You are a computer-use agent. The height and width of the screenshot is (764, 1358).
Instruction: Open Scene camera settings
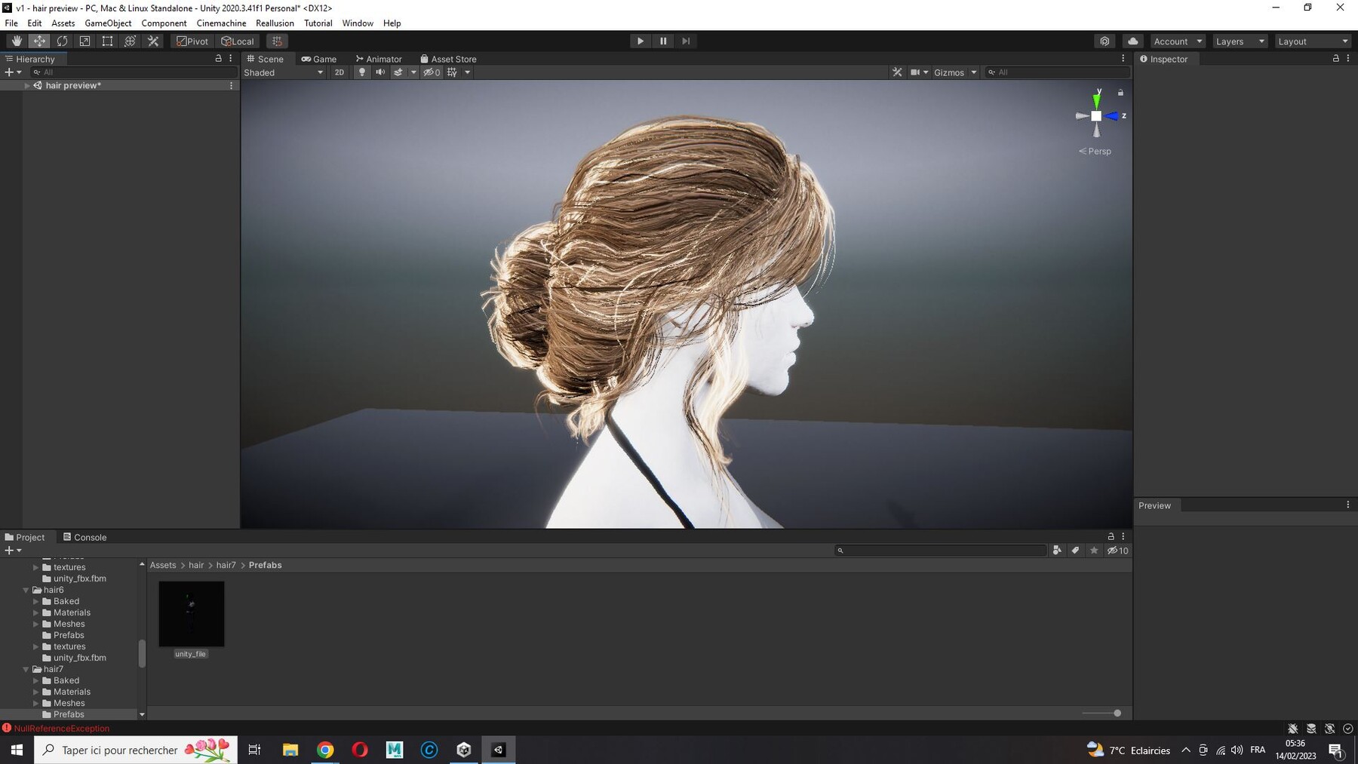pos(919,72)
